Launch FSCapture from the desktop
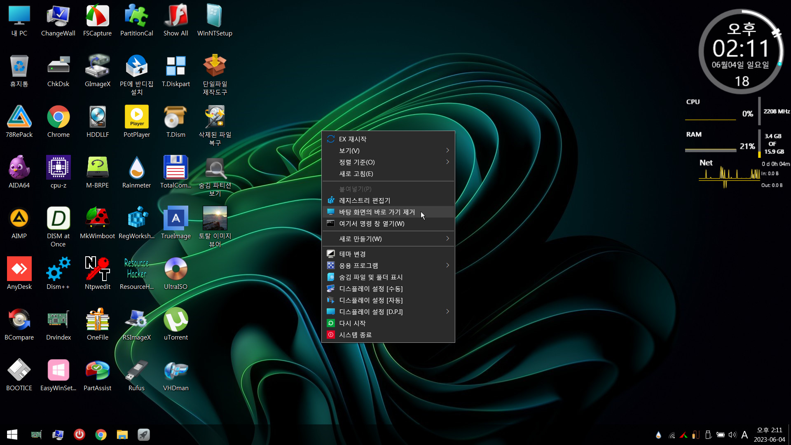791x445 pixels. point(97,21)
